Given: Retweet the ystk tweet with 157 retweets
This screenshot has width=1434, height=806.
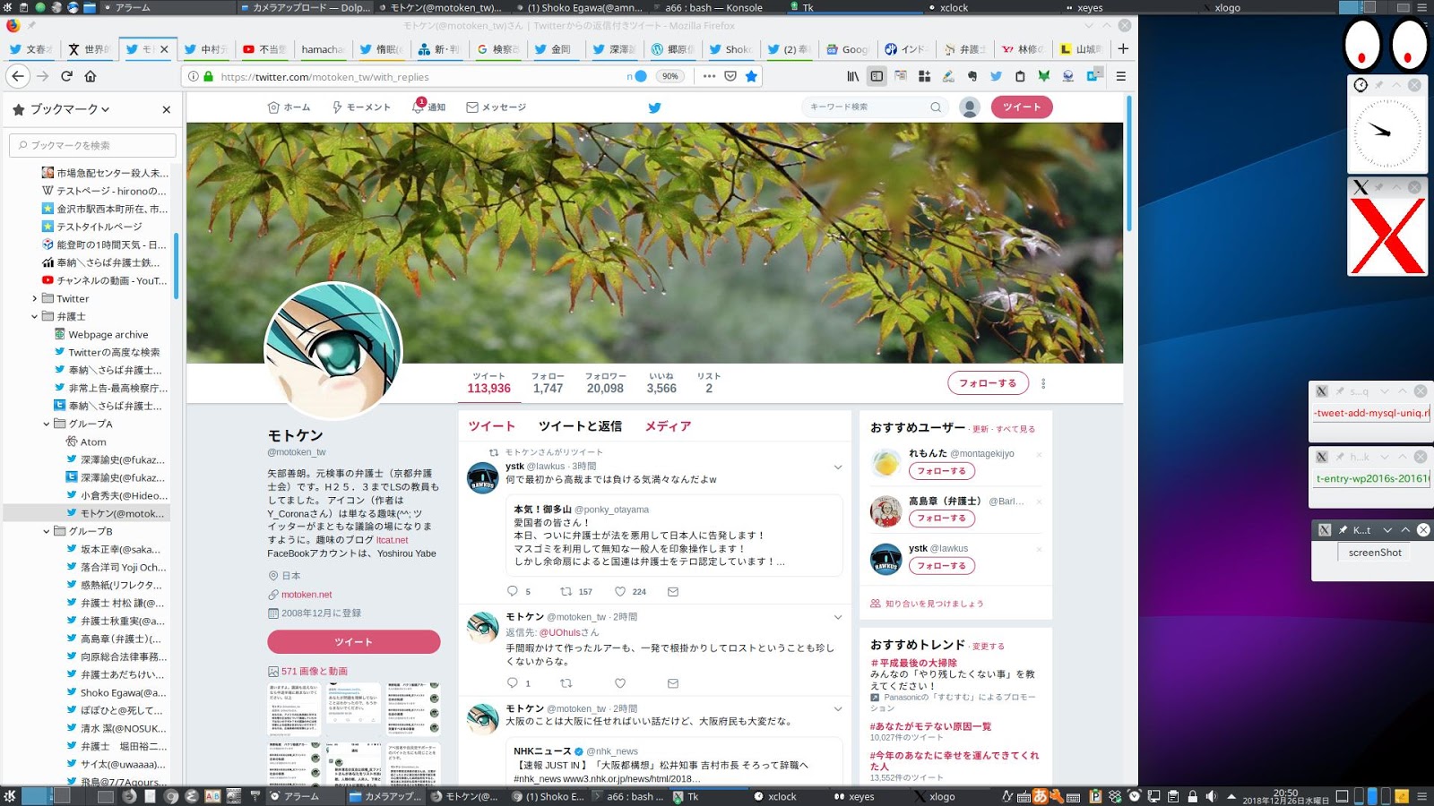Looking at the screenshot, I should coord(566,591).
